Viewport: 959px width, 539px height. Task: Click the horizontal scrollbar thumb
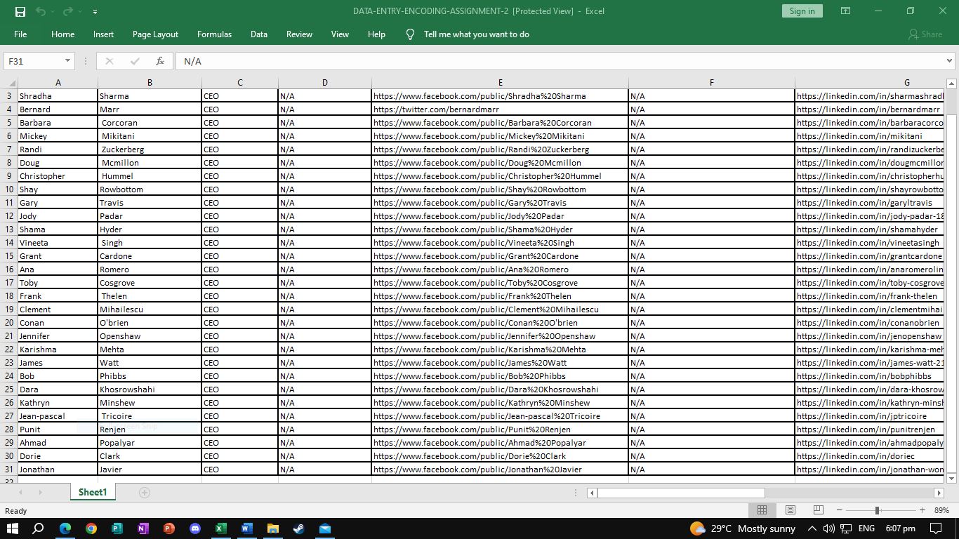[x=680, y=493]
